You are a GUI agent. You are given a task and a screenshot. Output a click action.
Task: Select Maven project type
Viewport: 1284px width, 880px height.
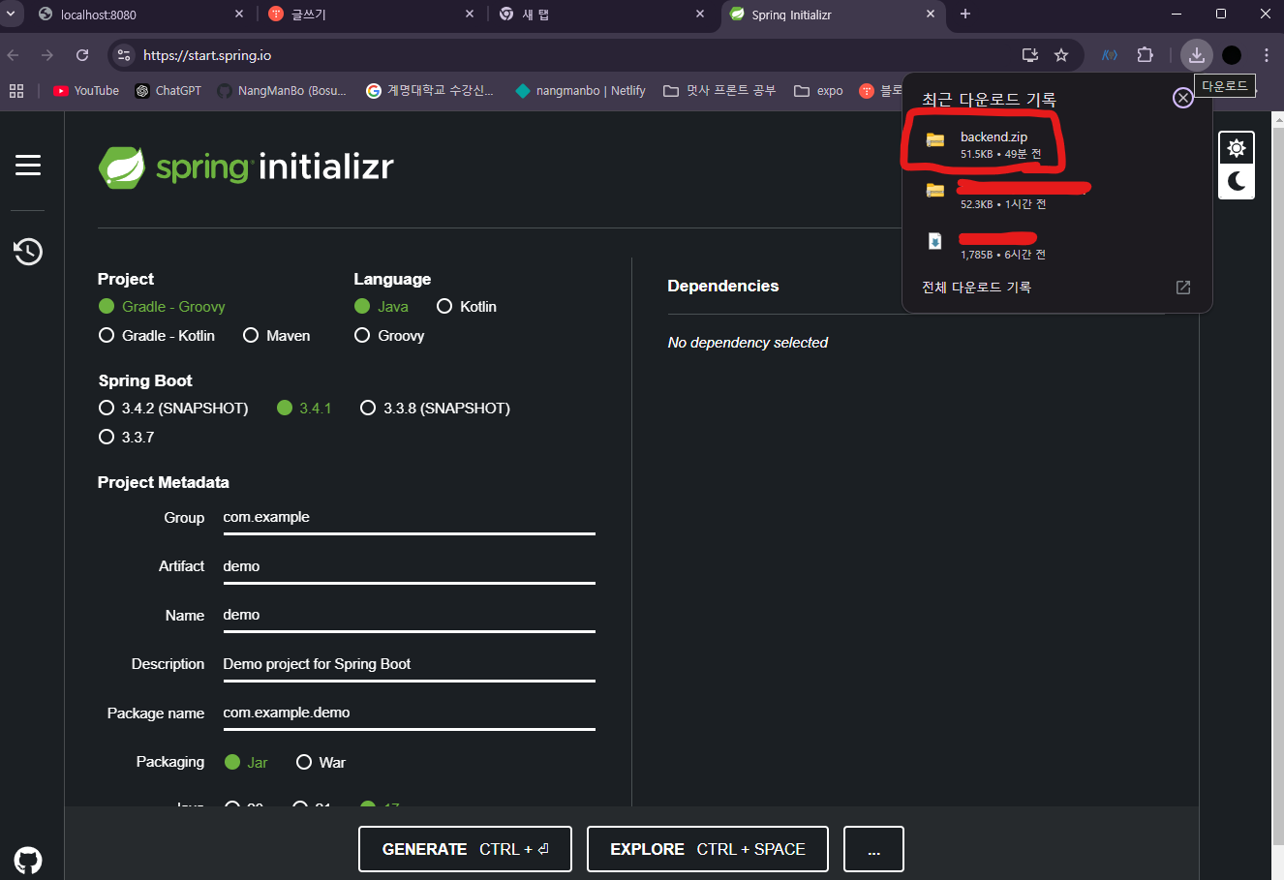pyautogui.click(x=277, y=336)
